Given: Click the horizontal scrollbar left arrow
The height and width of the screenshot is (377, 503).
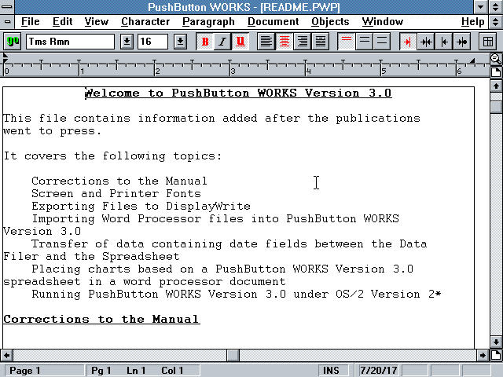Looking at the screenshot, I should coord(6,355).
